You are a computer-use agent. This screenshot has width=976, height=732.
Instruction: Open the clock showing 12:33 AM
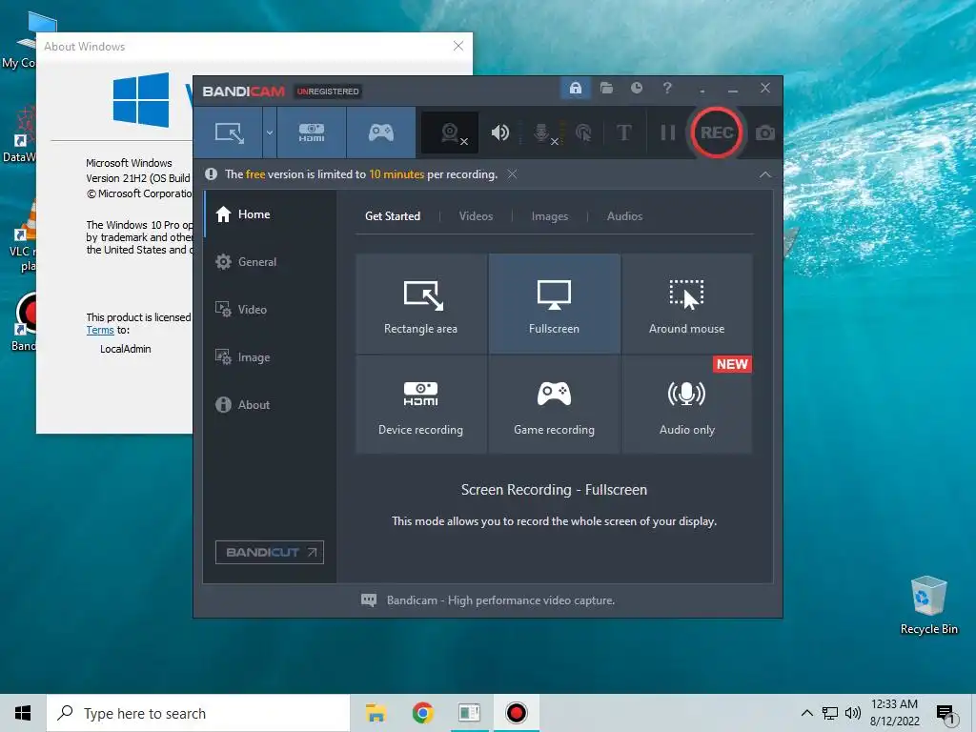pyautogui.click(x=894, y=713)
